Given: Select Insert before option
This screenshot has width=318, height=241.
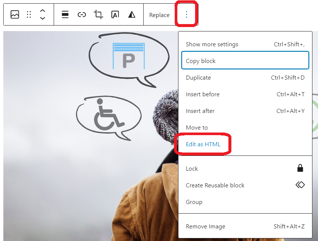Looking at the screenshot, I should (x=245, y=94).
